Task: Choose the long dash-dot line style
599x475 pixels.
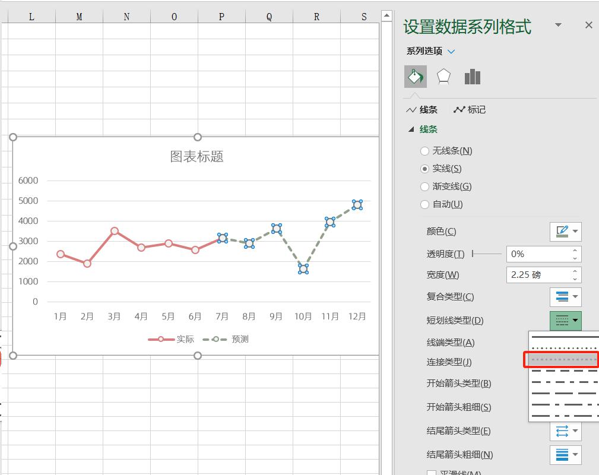Action: 564,404
